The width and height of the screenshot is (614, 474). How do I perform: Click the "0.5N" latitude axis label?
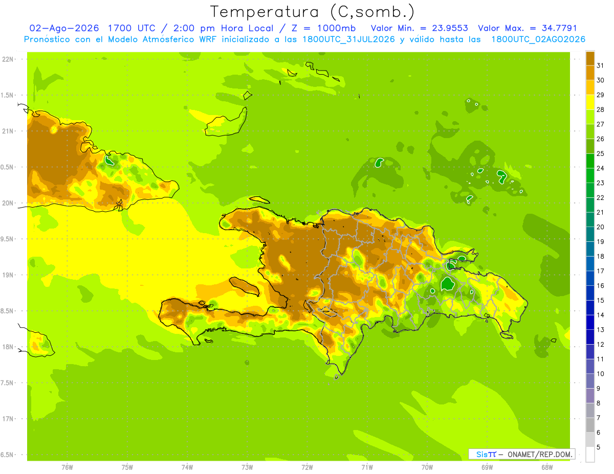point(8,167)
